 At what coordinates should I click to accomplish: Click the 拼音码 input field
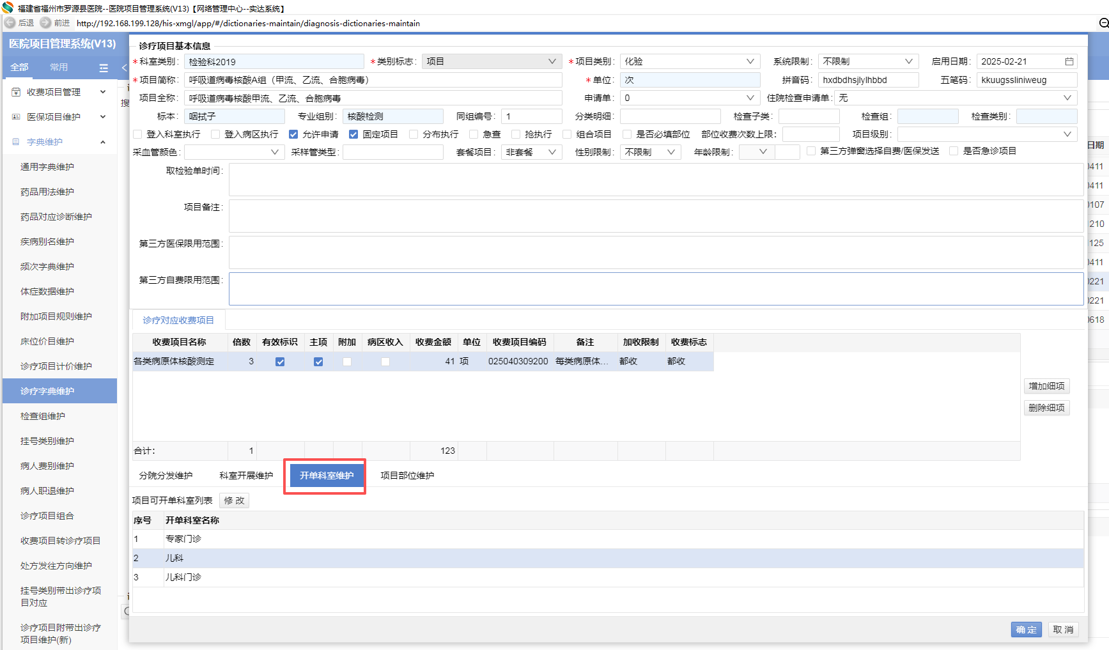[868, 80]
